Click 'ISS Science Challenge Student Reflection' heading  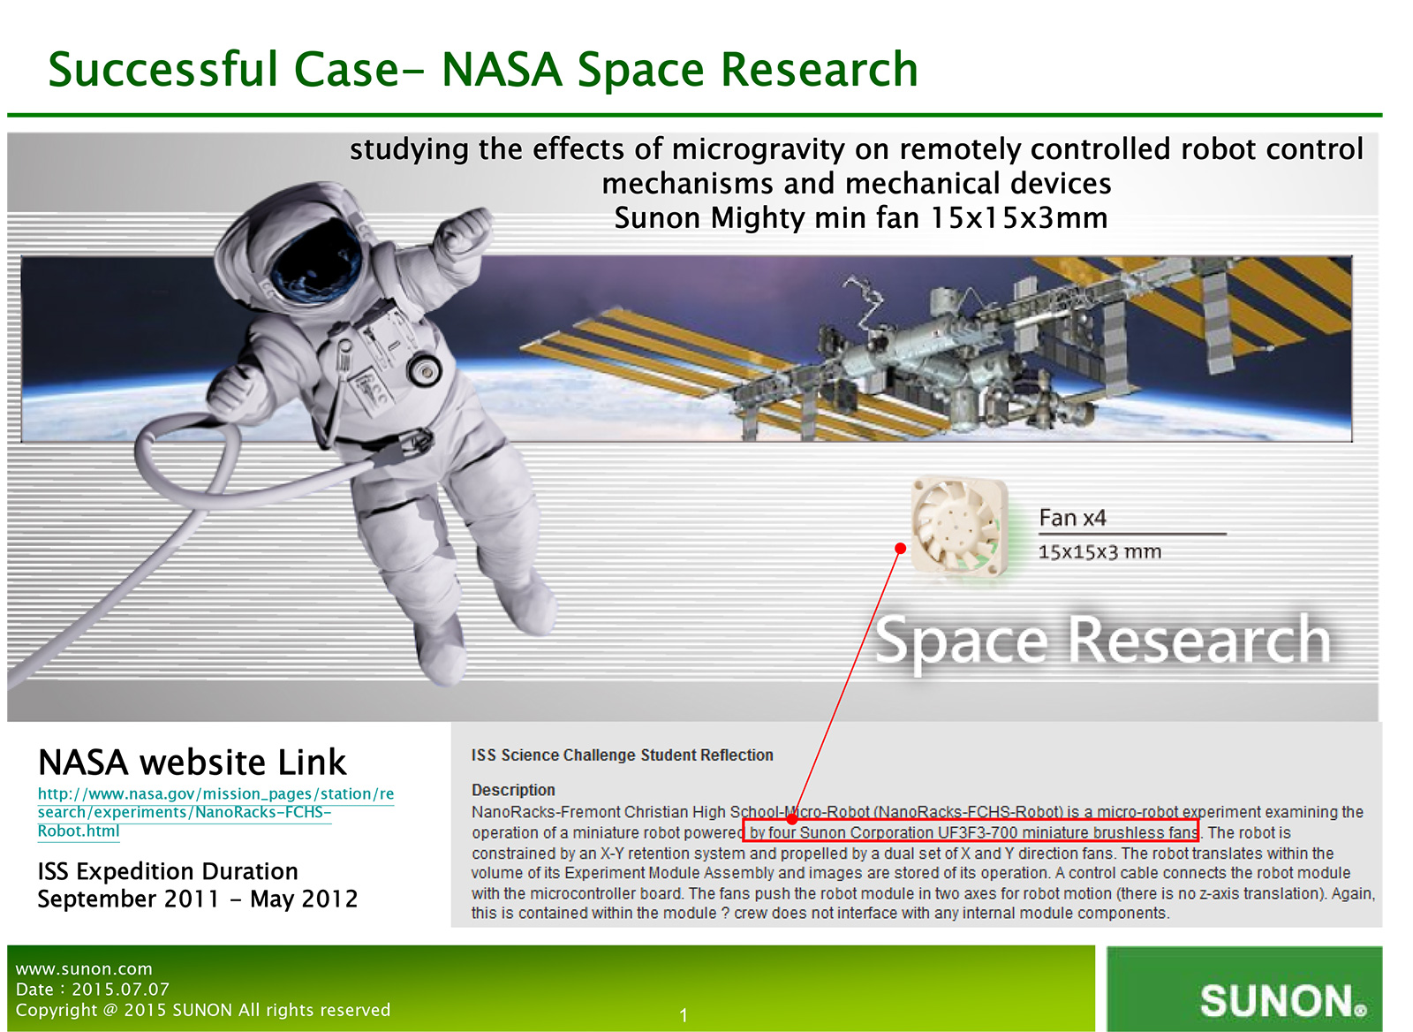(x=622, y=755)
